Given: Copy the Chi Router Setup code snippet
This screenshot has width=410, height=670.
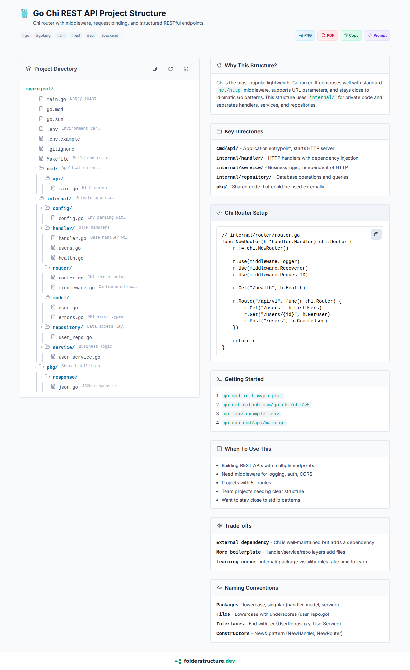Looking at the screenshot, I should 376,234.
